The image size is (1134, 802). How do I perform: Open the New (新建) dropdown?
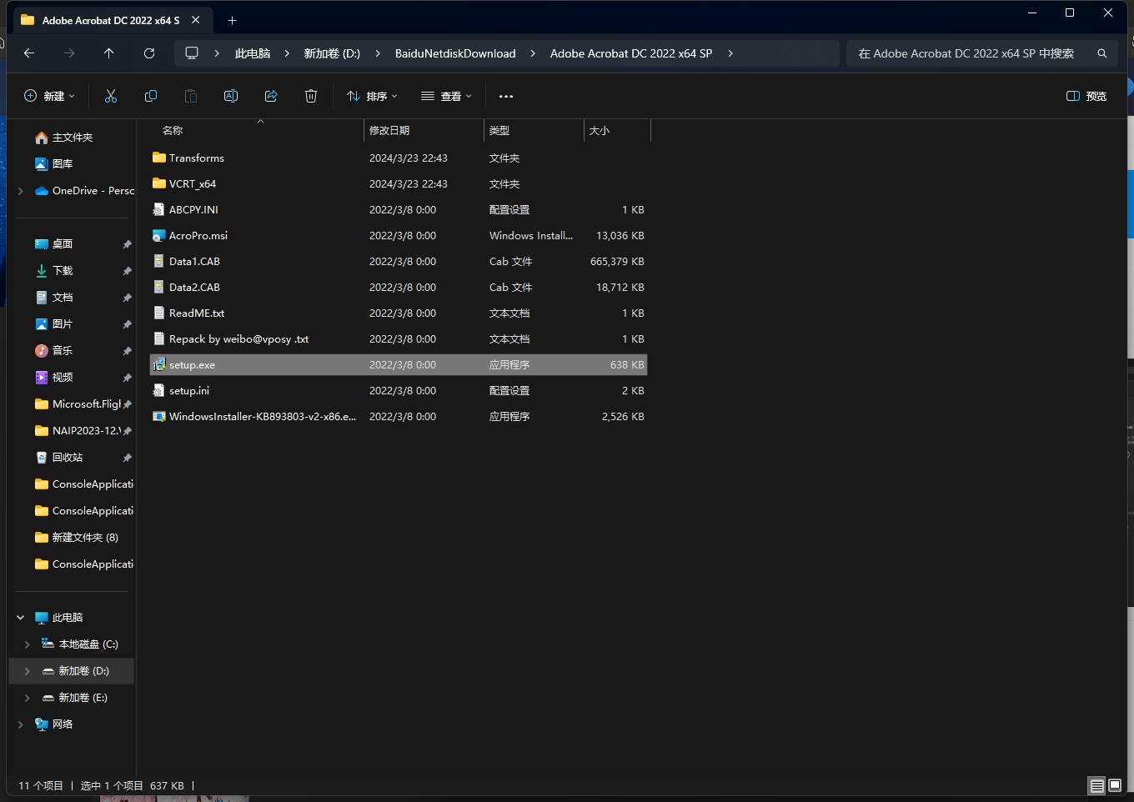pos(49,97)
